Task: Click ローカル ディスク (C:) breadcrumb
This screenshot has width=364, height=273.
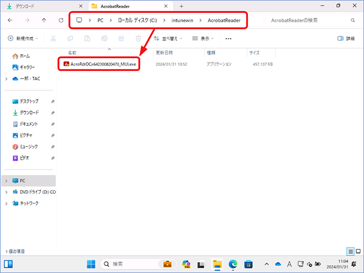Action: coord(137,20)
